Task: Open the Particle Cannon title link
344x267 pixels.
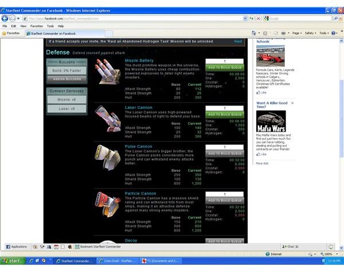Action: (140, 193)
